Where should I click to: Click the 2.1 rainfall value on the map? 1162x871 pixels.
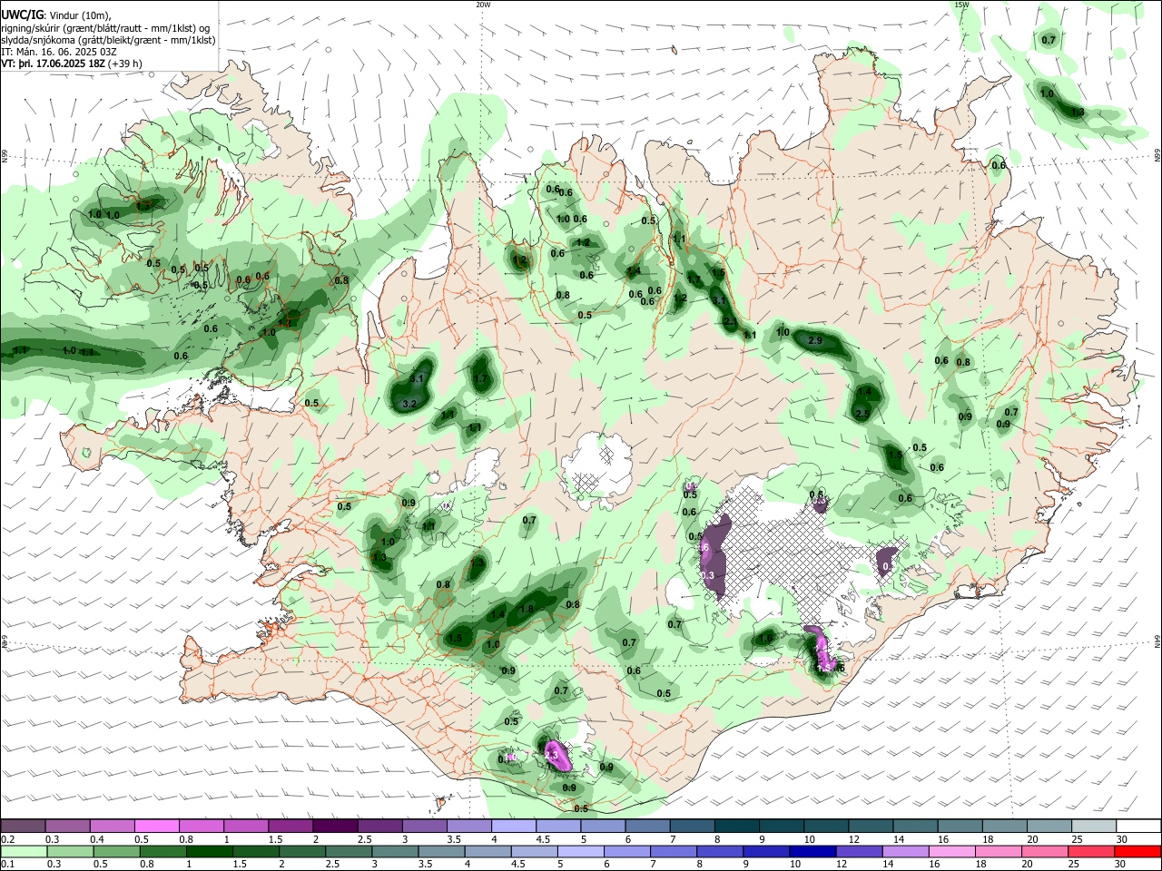click(x=730, y=321)
